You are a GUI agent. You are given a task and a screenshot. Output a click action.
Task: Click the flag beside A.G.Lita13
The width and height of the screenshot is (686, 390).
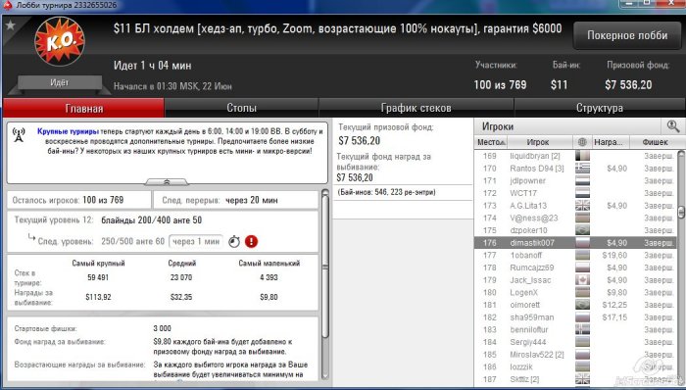[x=582, y=206]
